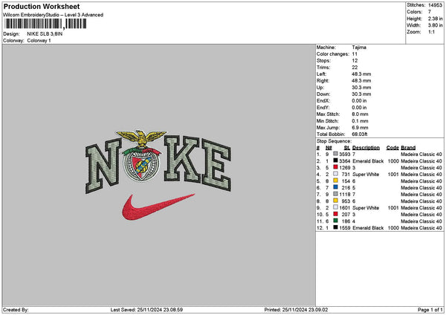Select the Color changes value '11'
Image resolution: width=446 pixels, height=315 pixels.
[x=355, y=54]
